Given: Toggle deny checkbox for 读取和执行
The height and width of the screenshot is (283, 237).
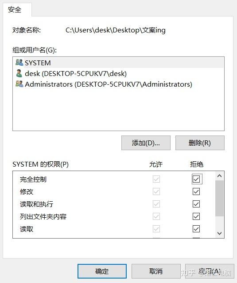Looking at the screenshot, I should pyautogui.click(x=196, y=204).
